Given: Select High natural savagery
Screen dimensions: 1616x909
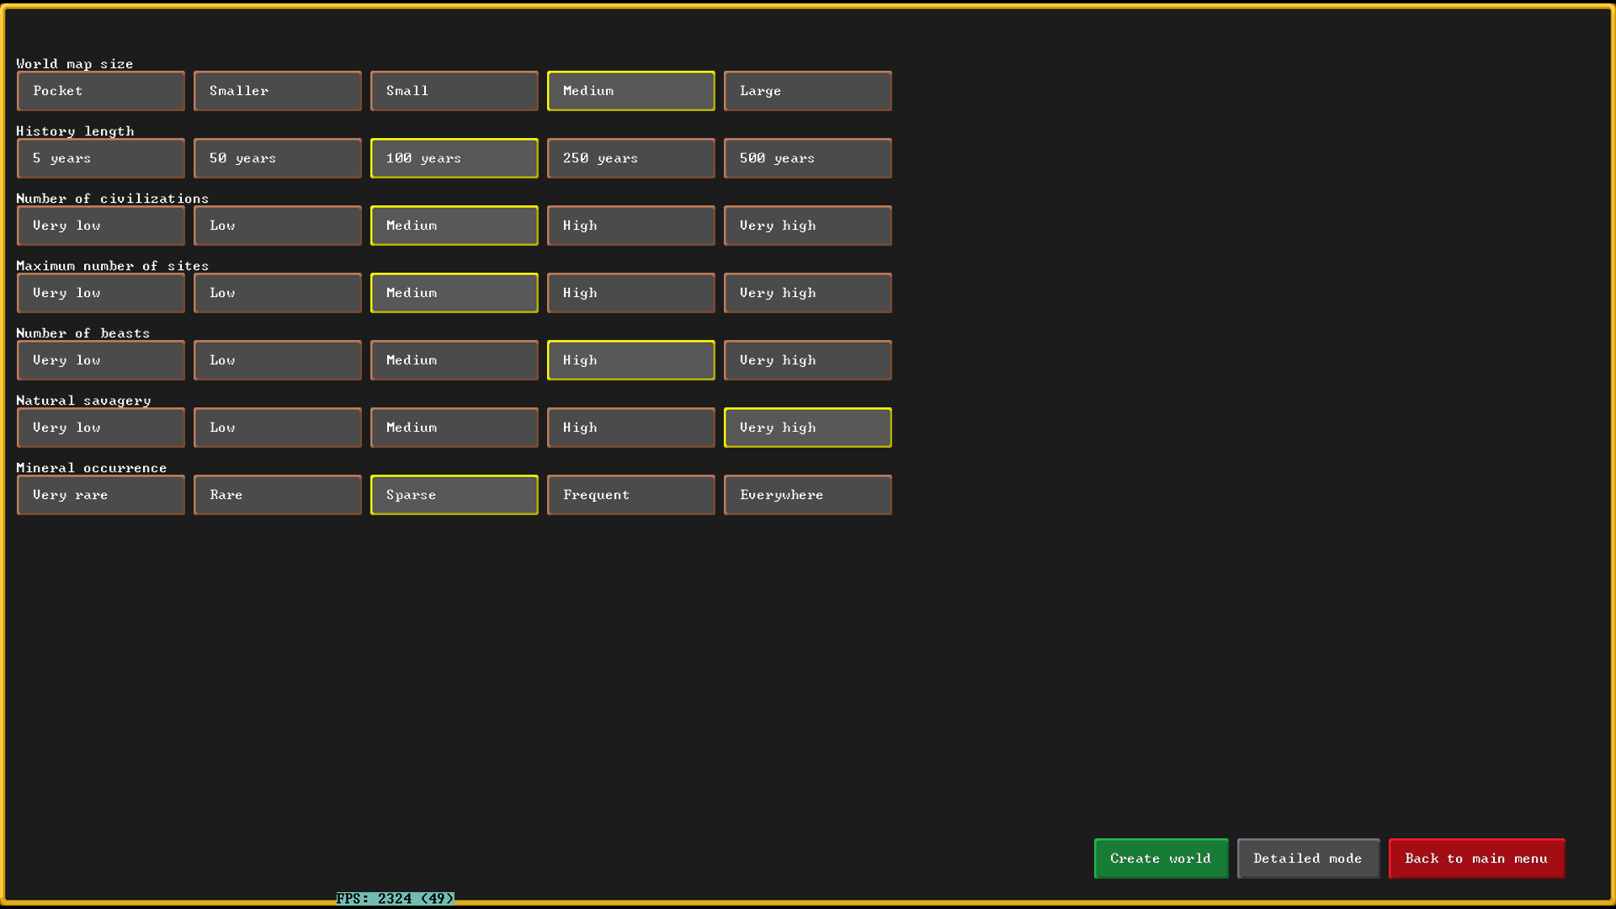Looking at the screenshot, I should tap(631, 428).
